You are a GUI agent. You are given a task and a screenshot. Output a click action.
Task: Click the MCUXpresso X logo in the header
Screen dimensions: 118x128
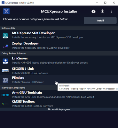(x=6, y=11)
